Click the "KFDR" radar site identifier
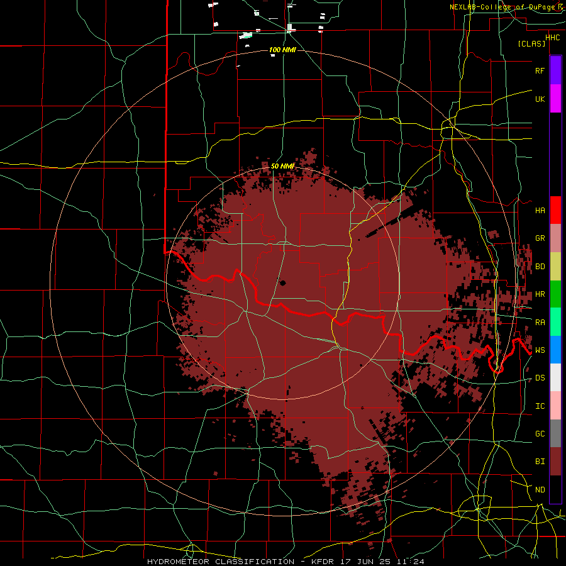This screenshot has width=566, height=566. (x=323, y=562)
